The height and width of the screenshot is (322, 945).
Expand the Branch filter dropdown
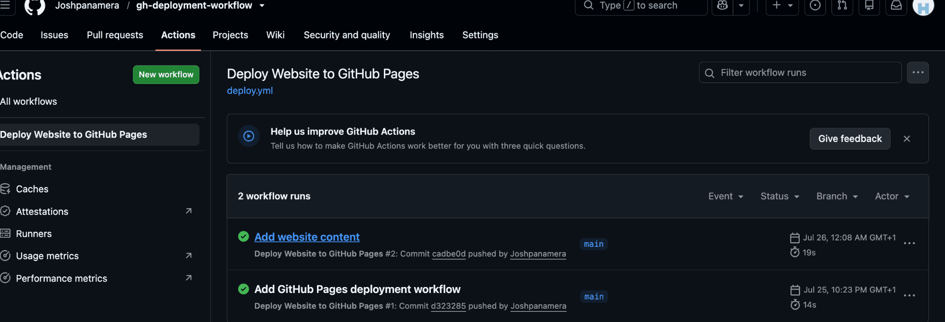tap(837, 196)
